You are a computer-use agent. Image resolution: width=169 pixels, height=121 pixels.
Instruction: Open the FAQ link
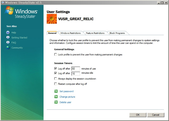tap(14, 43)
